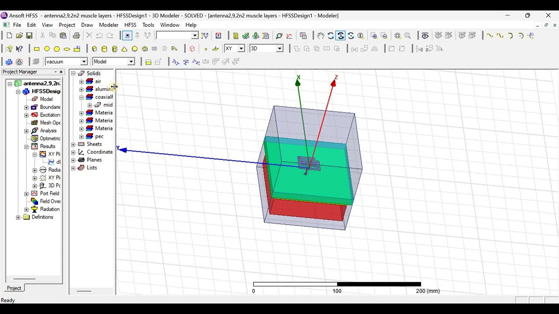Select the Draw box 3D tool

[x=94, y=49]
